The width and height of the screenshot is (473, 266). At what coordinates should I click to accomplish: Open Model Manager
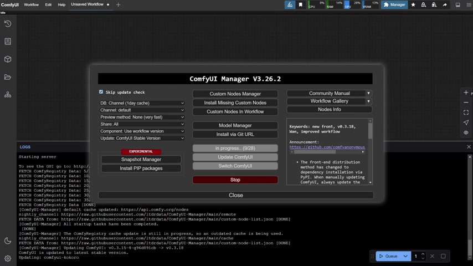[235, 125]
